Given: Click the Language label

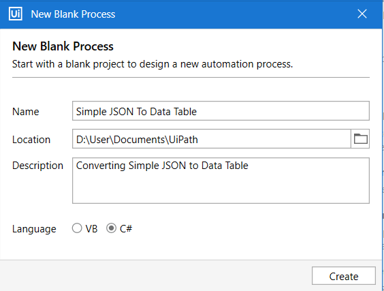Looking at the screenshot, I should click(x=34, y=230).
